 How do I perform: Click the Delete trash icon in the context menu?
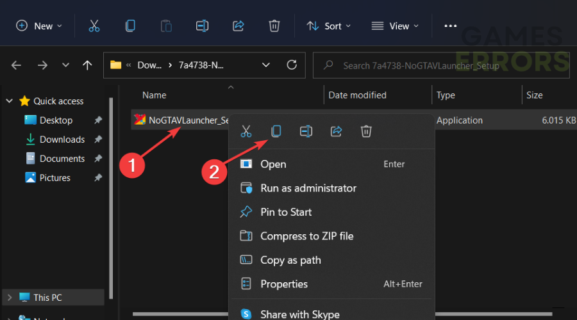pos(366,131)
